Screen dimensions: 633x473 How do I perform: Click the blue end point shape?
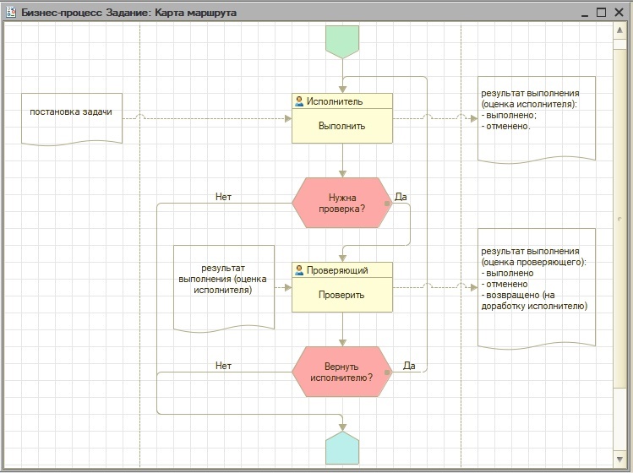[342, 448]
